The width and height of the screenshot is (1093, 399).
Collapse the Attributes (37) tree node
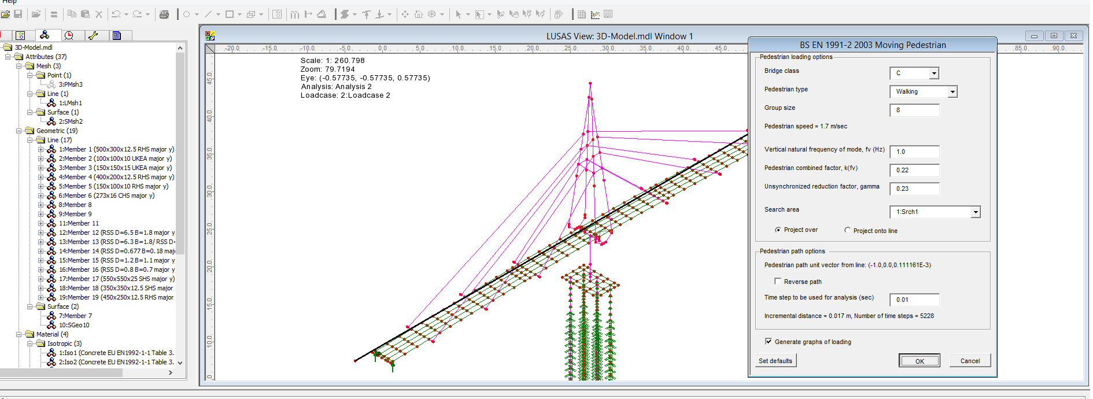point(8,57)
